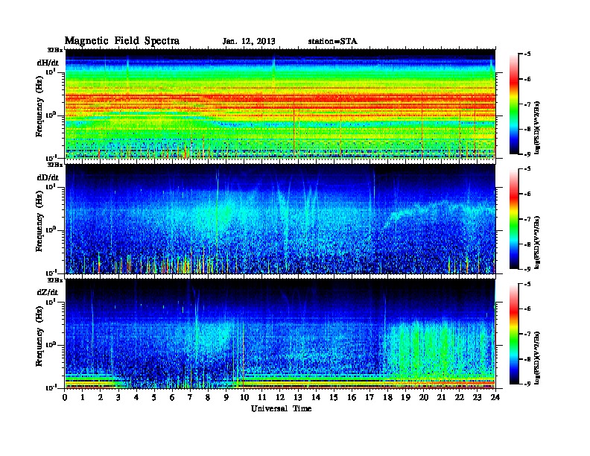Viewport: 590px width, 456px height.
Task: Click the -6 tick on dD/dt colorbar
Action: [x=527, y=194]
